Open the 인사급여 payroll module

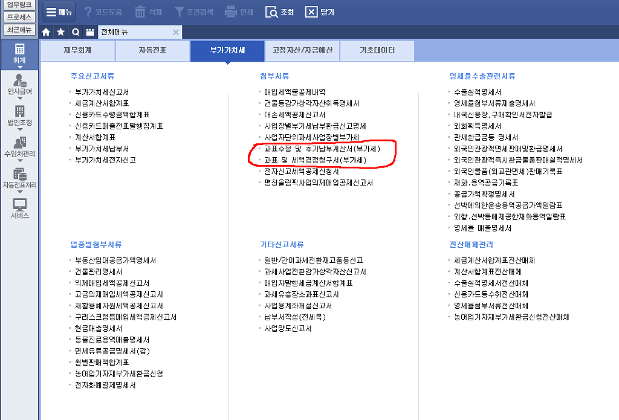(19, 83)
